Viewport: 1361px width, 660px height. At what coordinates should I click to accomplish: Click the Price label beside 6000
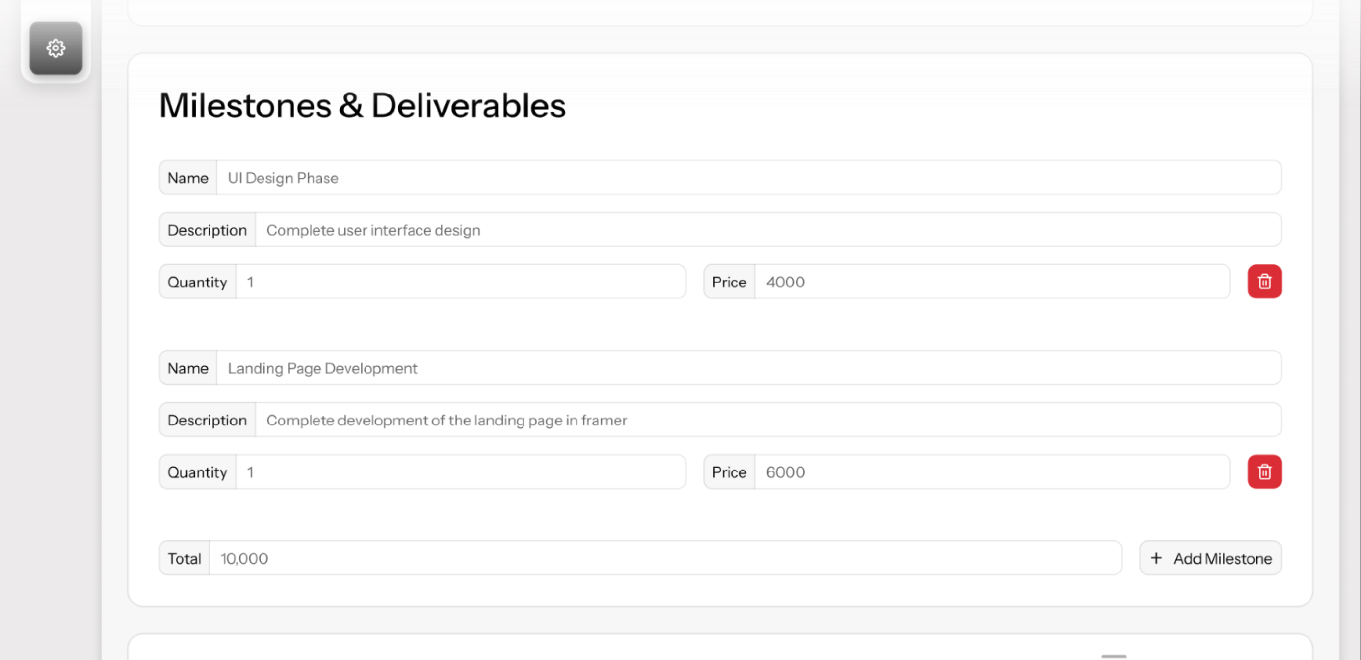[729, 472]
